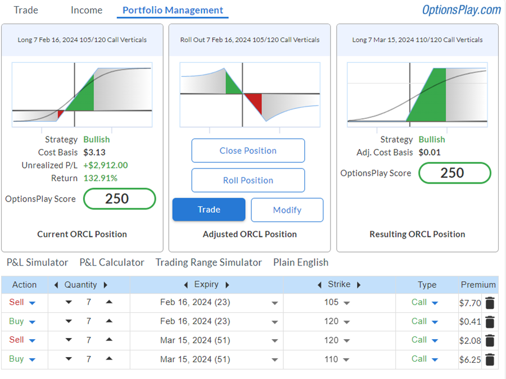Click the Adjusted ORCL Position payoff chart
506x379 pixels.
pos(250,95)
